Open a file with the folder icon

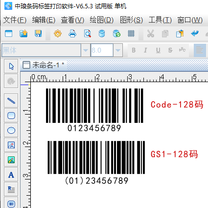click(x=23, y=33)
